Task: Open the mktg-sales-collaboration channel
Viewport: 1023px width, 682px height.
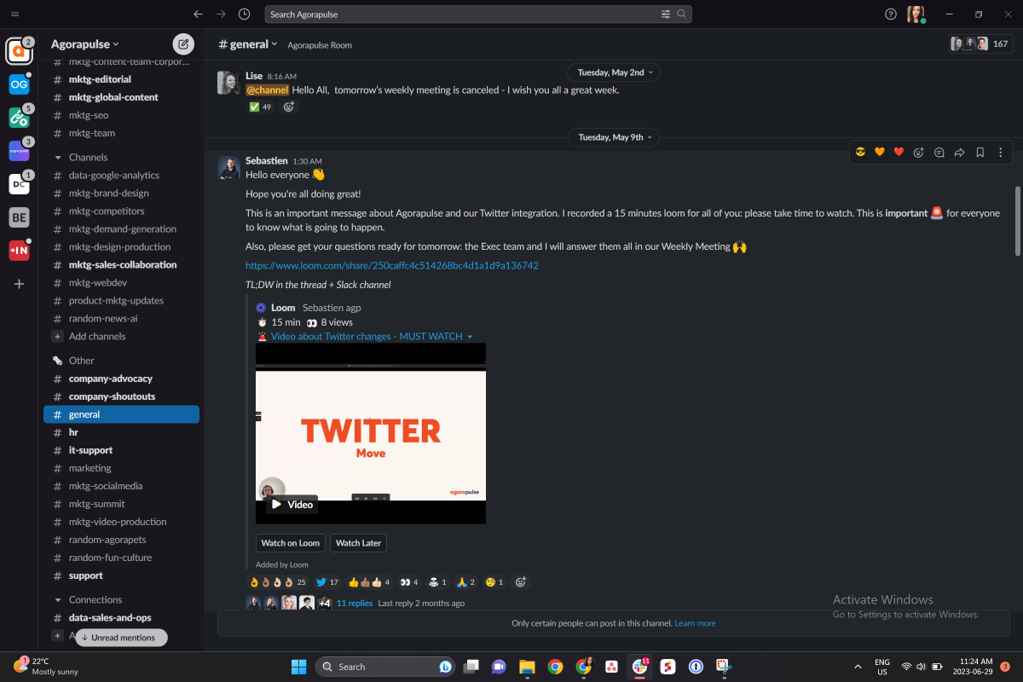Action: pyautogui.click(x=121, y=265)
